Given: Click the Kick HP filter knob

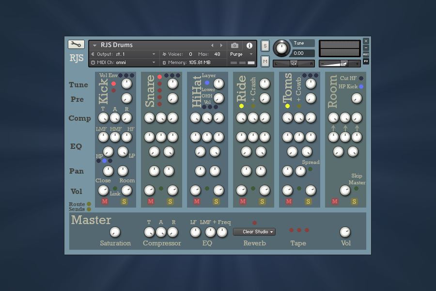Looking at the screenshot, I should tap(108, 152).
